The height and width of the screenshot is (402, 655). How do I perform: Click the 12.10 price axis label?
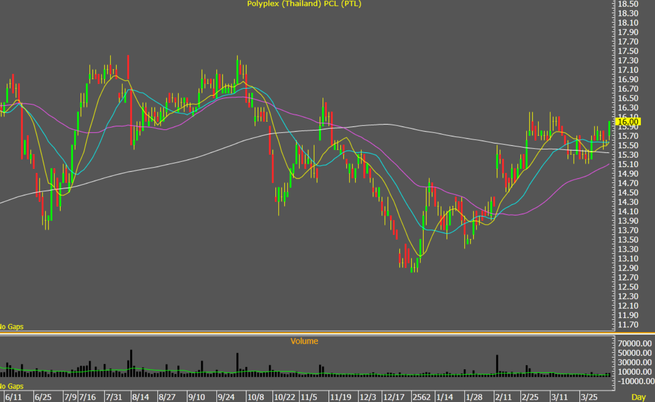[x=628, y=306]
